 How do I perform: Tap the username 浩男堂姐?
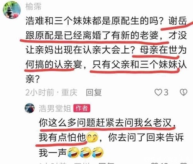tap(55, 108)
